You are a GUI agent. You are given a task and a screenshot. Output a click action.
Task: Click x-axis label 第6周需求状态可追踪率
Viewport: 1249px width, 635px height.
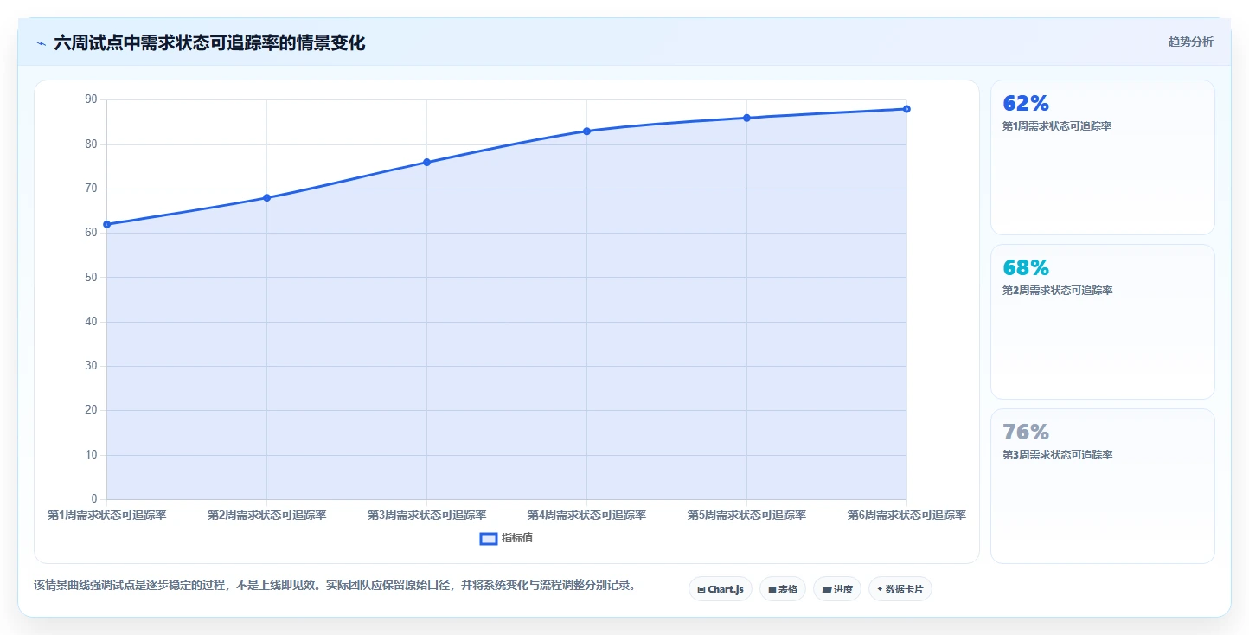click(x=906, y=515)
